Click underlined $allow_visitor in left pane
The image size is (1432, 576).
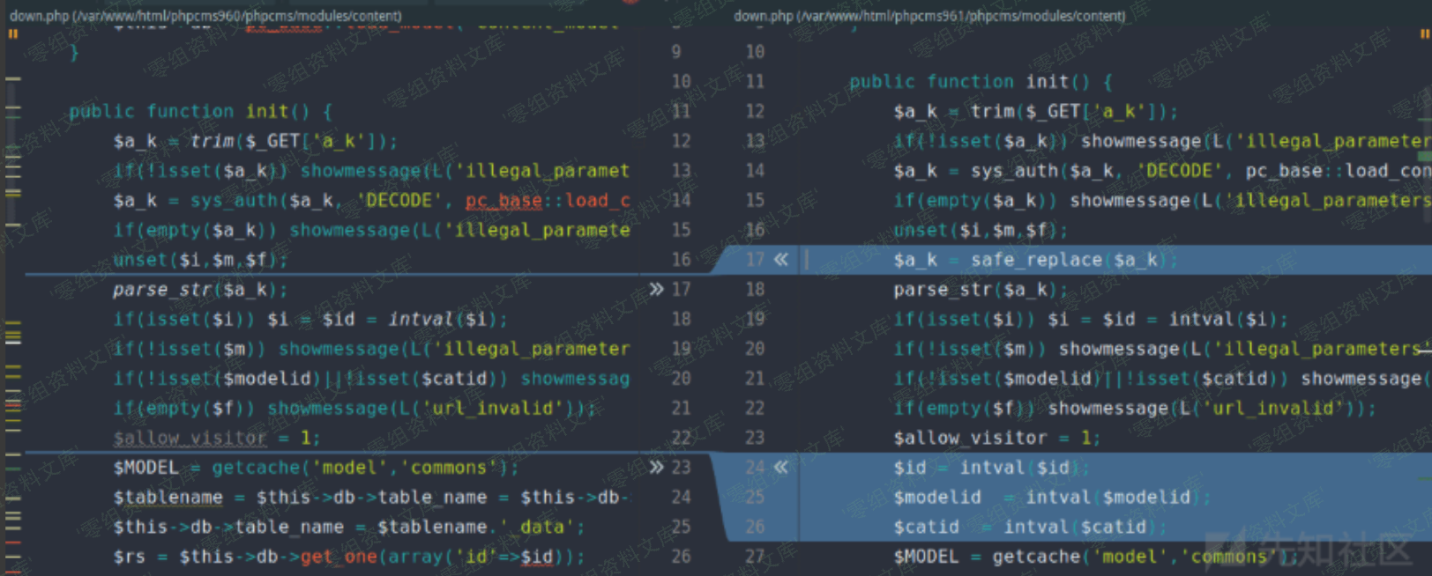point(189,438)
